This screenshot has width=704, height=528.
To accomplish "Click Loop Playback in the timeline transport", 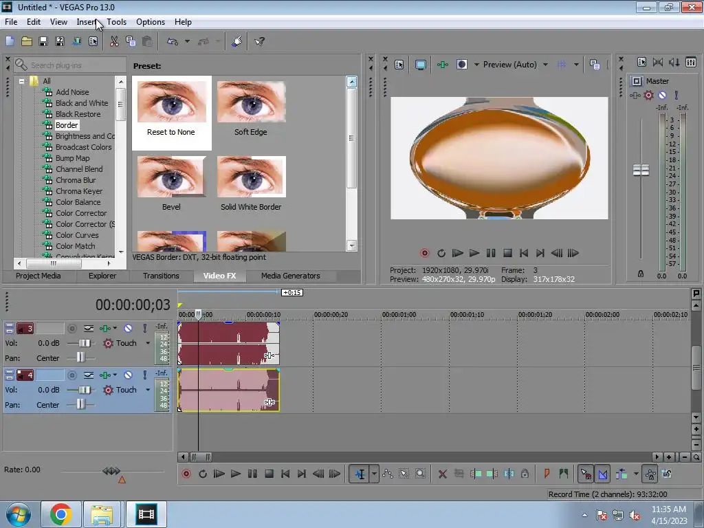I will (203, 474).
